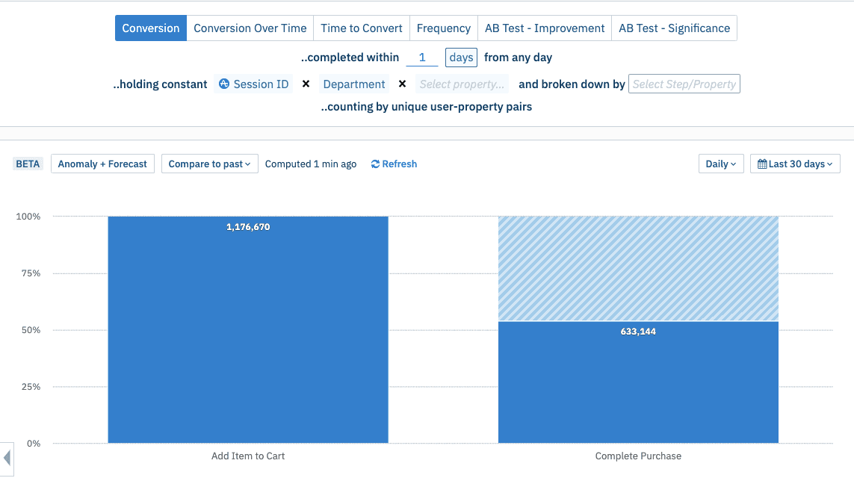View the AB Test - Significance tab

674,28
